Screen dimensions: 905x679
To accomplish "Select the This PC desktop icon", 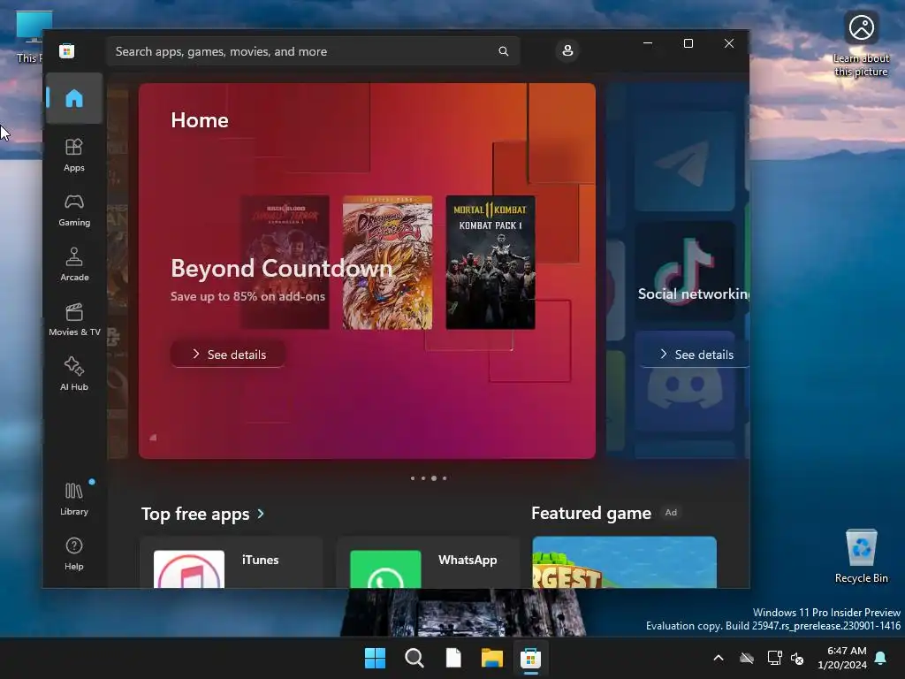I will [29, 37].
